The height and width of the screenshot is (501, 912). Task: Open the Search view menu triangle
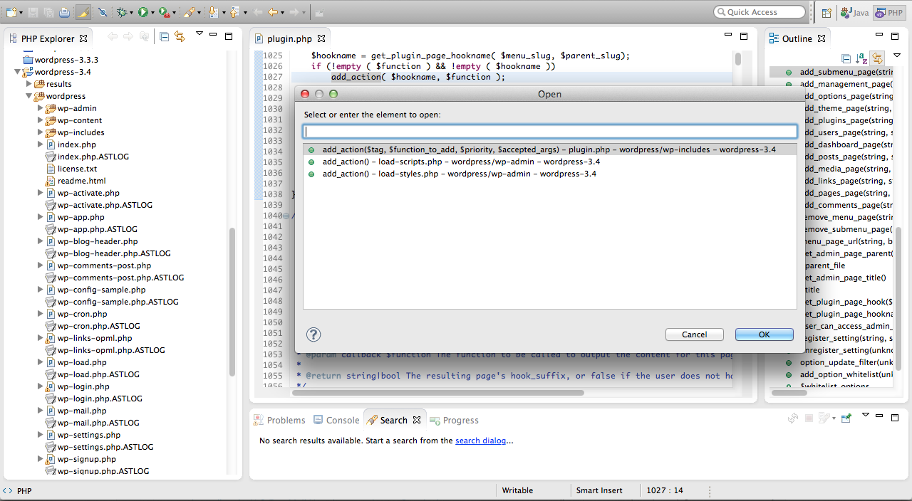866,416
